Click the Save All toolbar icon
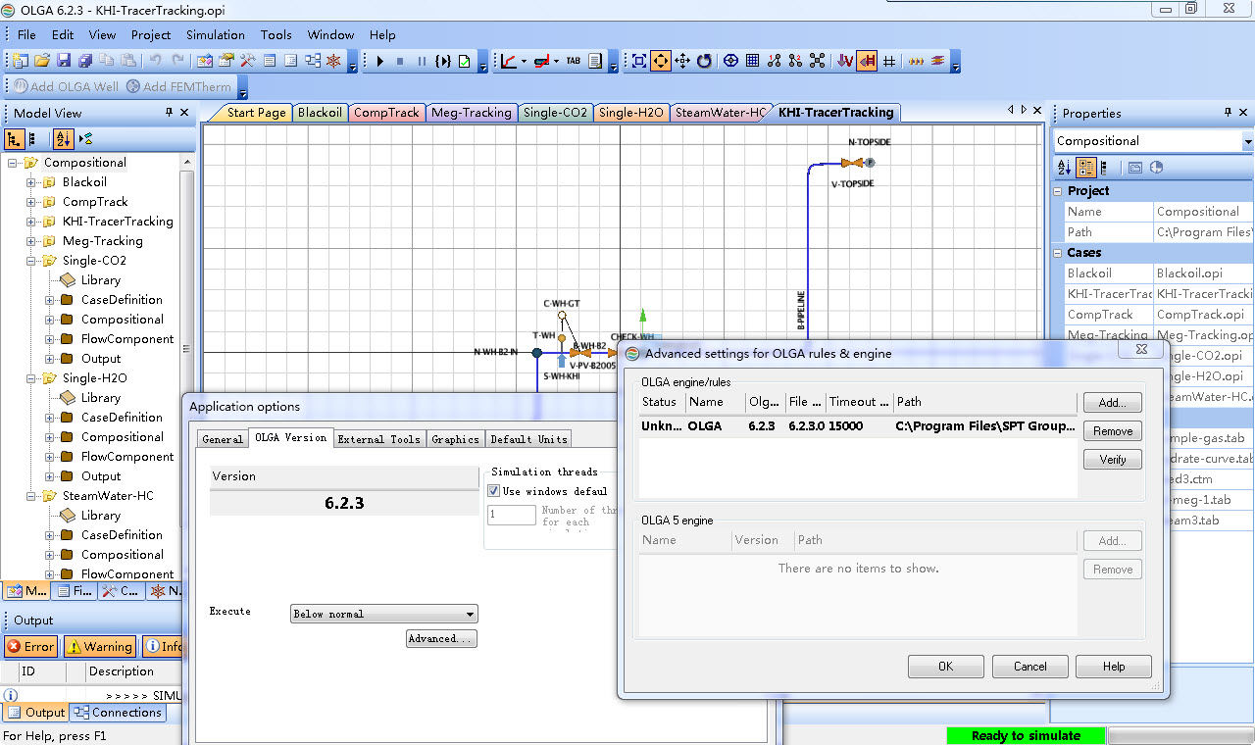This screenshot has width=1255, height=745. point(85,61)
